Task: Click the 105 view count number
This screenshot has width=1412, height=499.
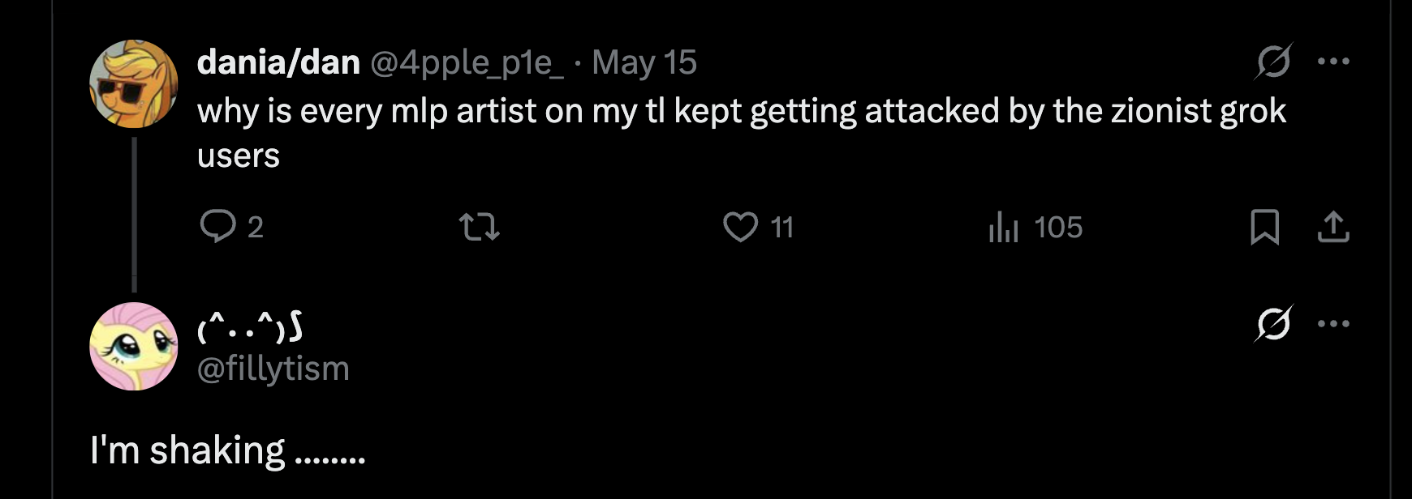Action: (1058, 227)
